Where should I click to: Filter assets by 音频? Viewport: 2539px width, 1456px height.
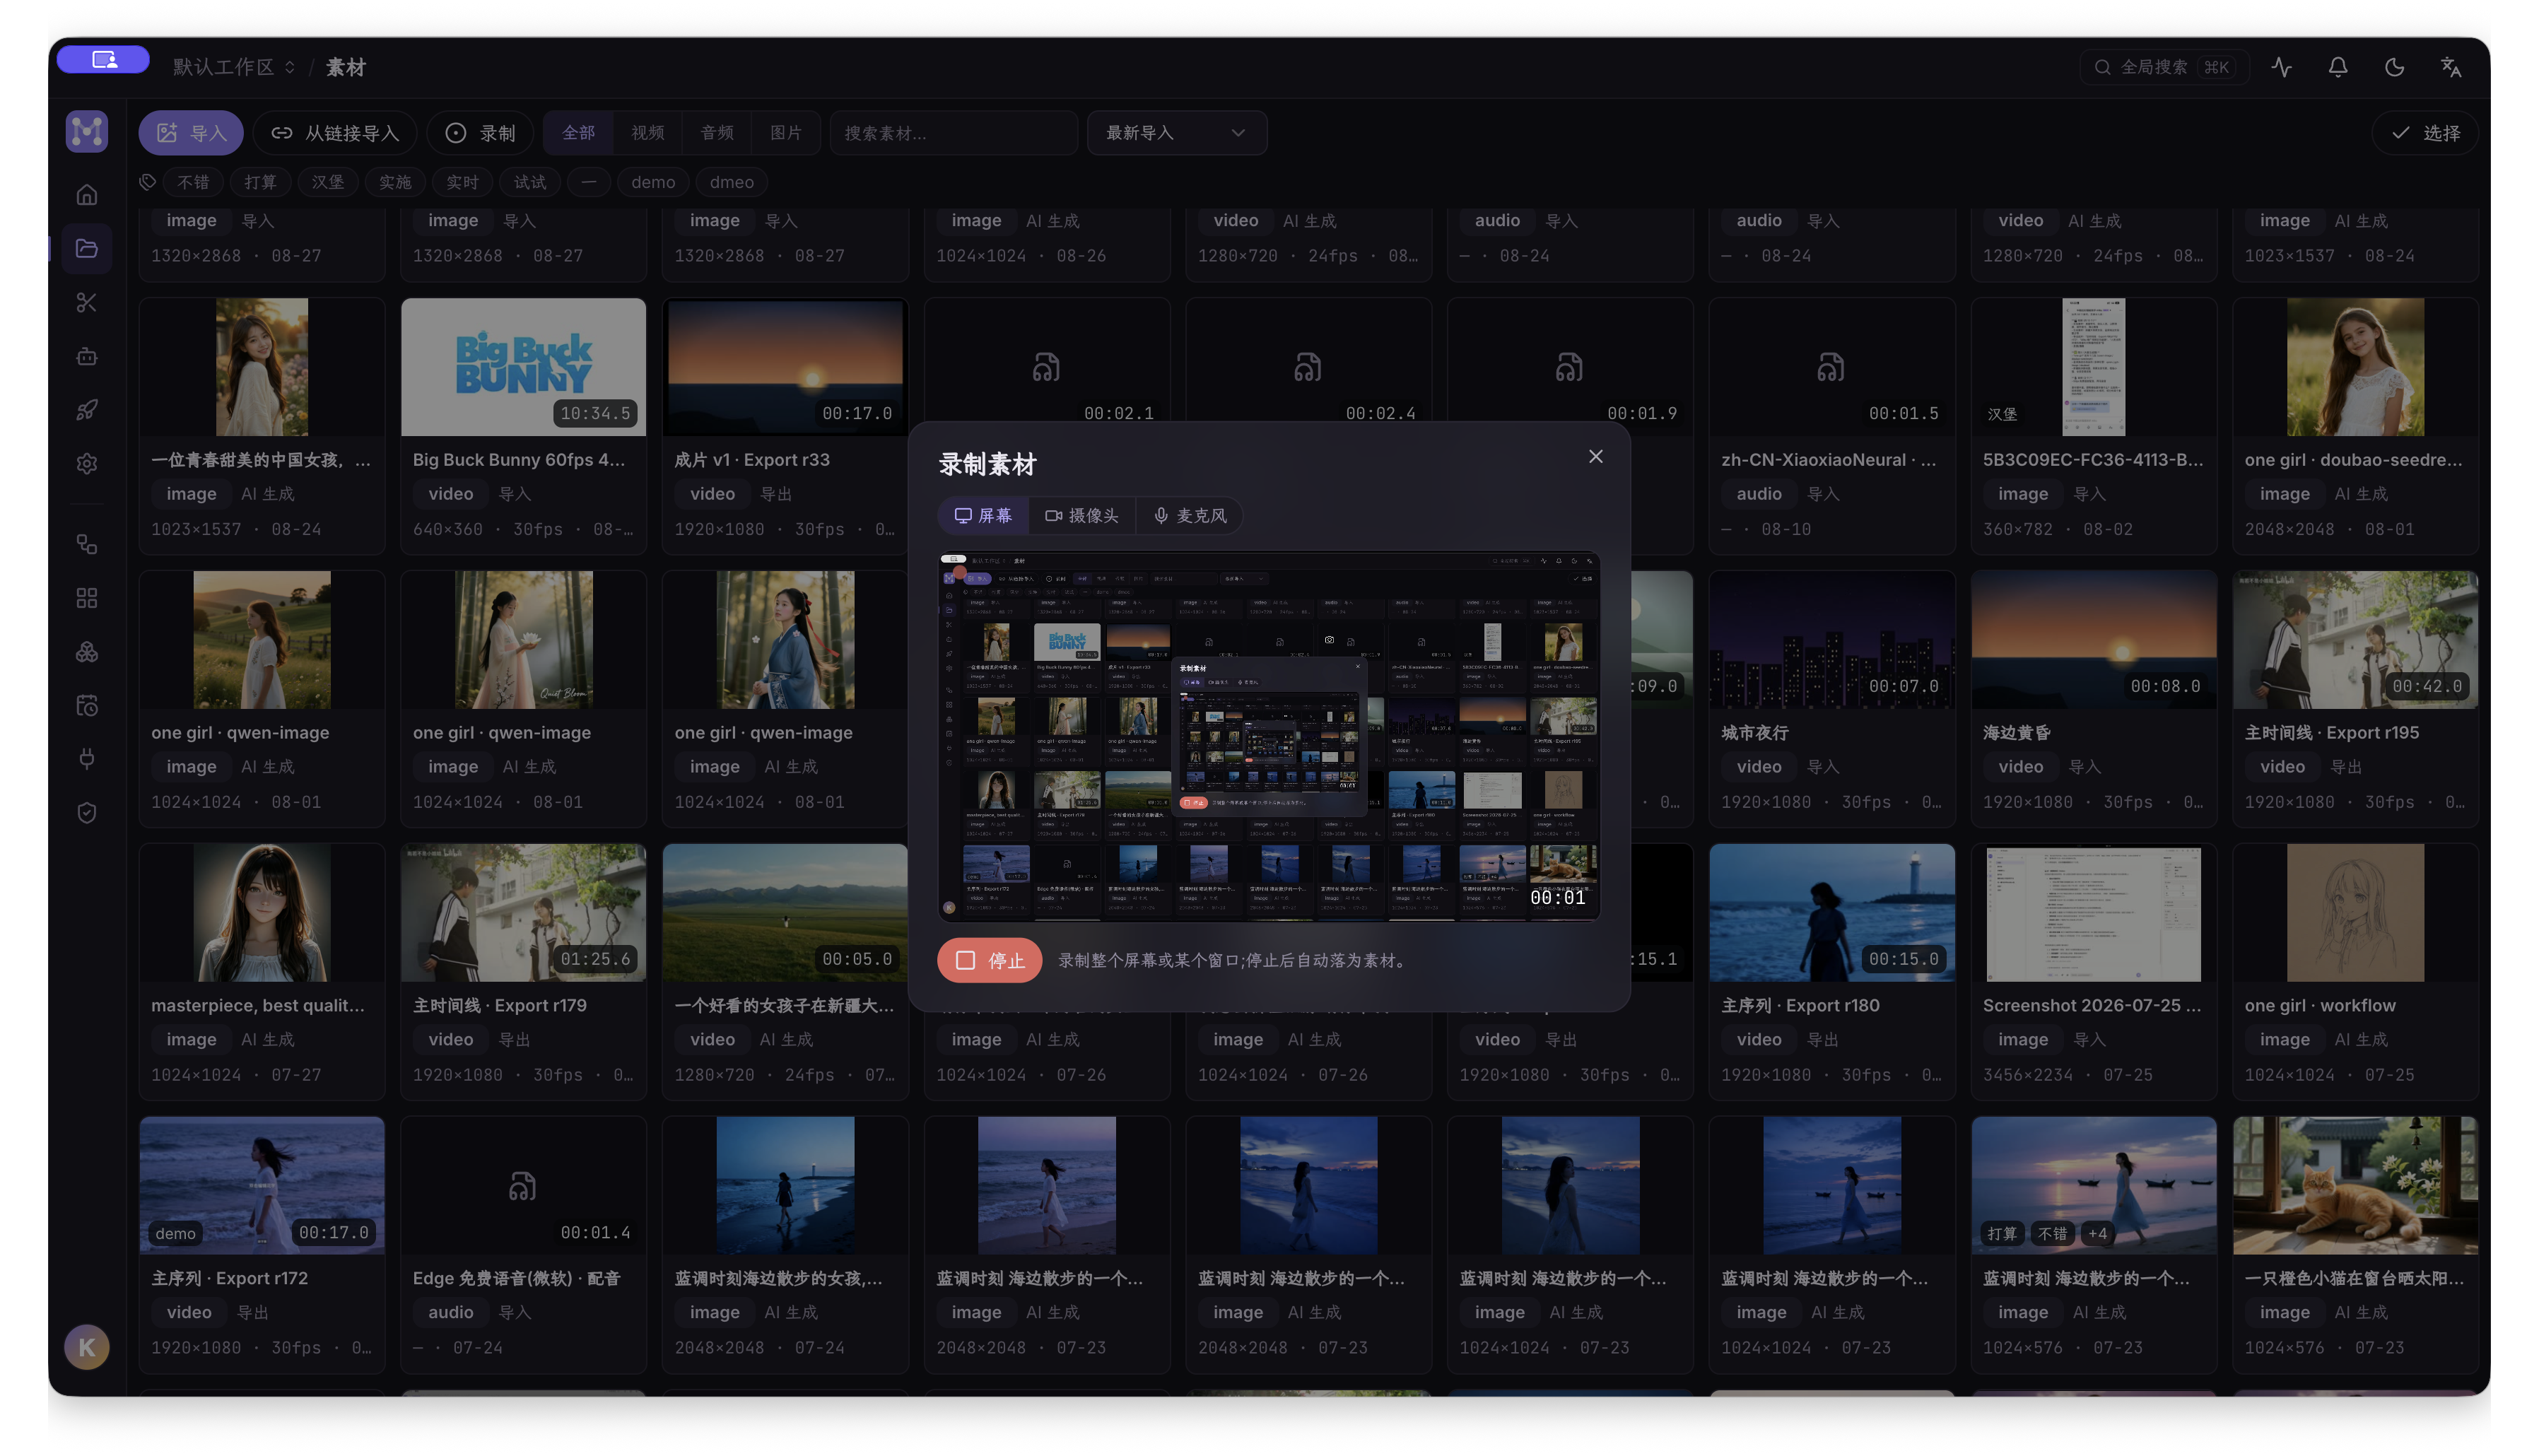click(x=717, y=133)
